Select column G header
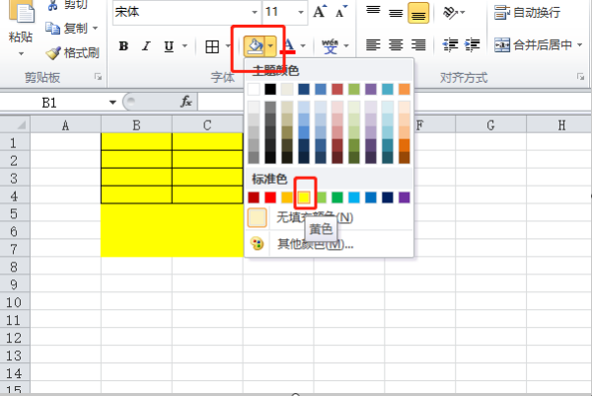592x396 pixels. 490,124
